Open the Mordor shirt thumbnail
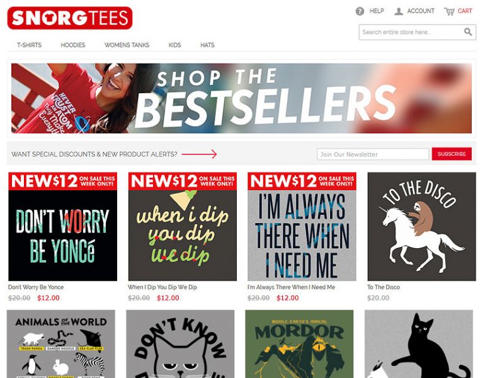Viewport: 483px width, 378px height. point(299,344)
